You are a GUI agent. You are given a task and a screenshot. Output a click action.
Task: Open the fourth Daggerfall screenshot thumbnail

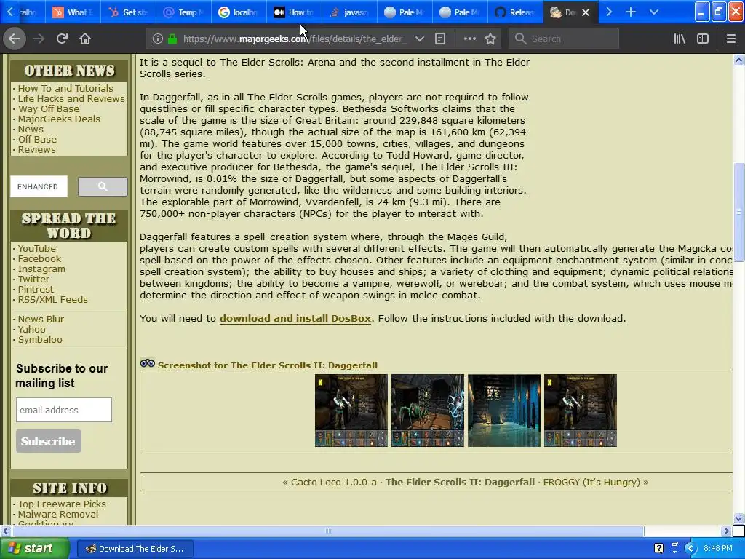pyautogui.click(x=581, y=411)
